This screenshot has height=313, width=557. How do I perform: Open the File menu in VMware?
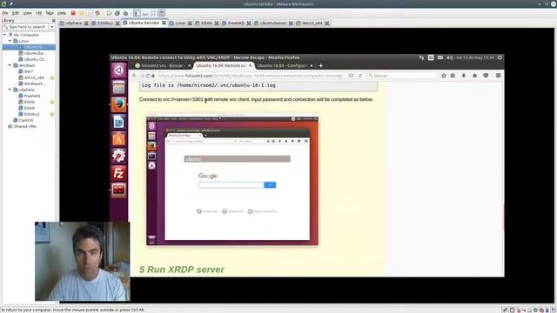coord(5,13)
